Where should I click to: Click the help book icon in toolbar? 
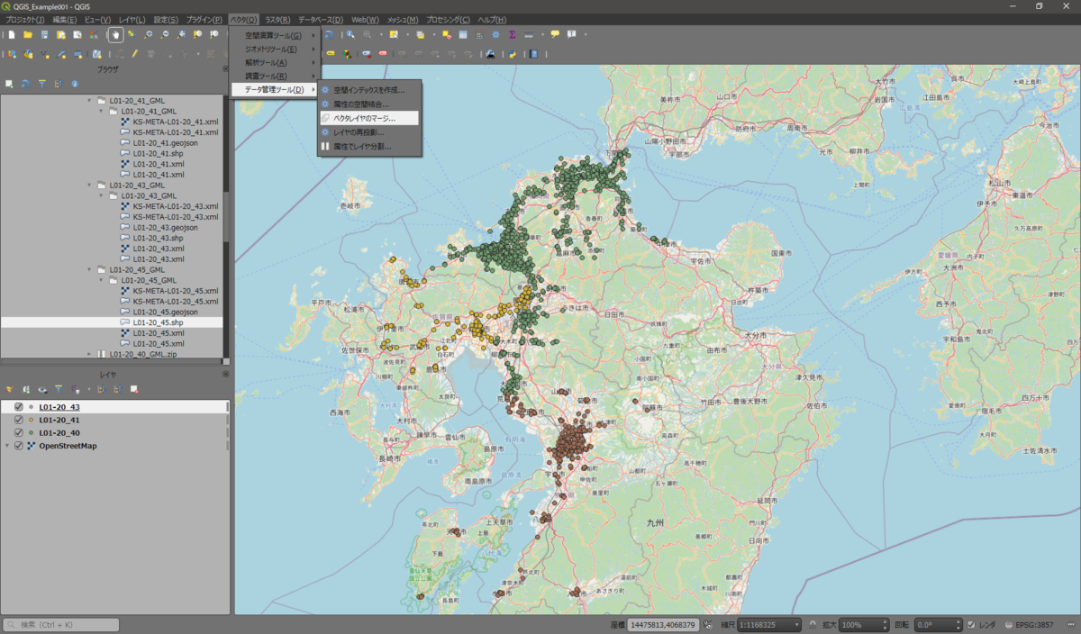click(x=534, y=54)
